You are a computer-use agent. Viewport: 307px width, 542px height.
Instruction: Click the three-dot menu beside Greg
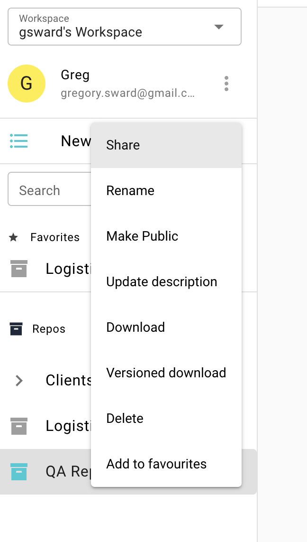pos(226,84)
